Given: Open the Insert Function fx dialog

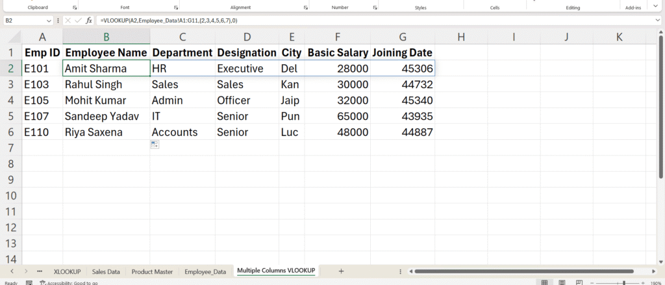Looking at the screenshot, I should [88, 20].
